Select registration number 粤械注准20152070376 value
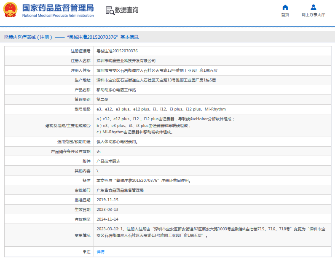The width and height of the screenshot is (335, 259). tap(117, 51)
